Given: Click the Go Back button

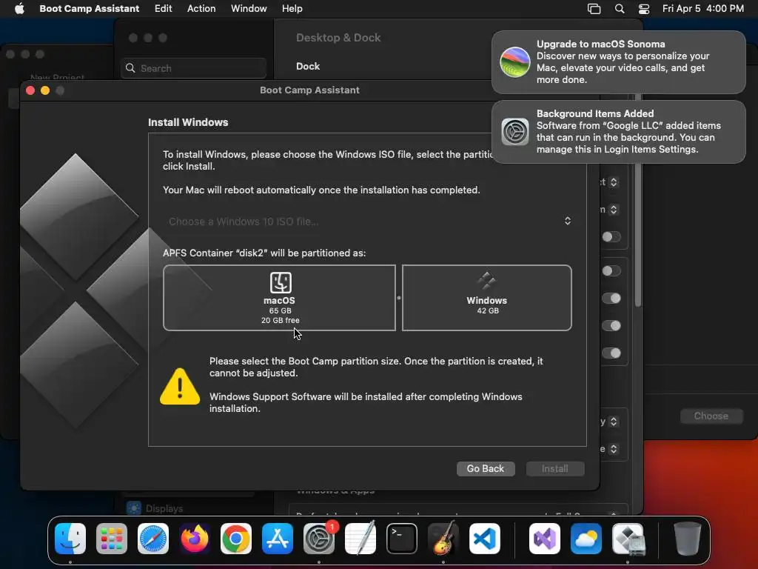Looking at the screenshot, I should (486, 468).
